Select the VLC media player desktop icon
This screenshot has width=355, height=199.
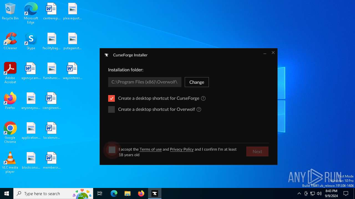pyautogui.click(x=10, y=163)
